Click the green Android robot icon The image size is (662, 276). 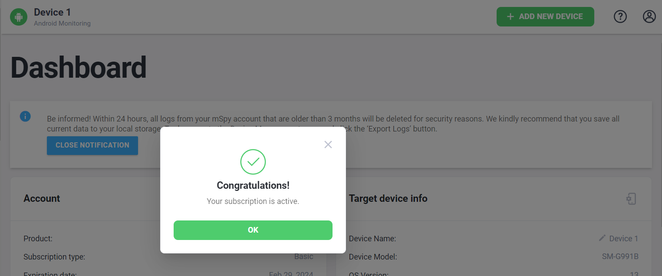[x=19, y=17]
